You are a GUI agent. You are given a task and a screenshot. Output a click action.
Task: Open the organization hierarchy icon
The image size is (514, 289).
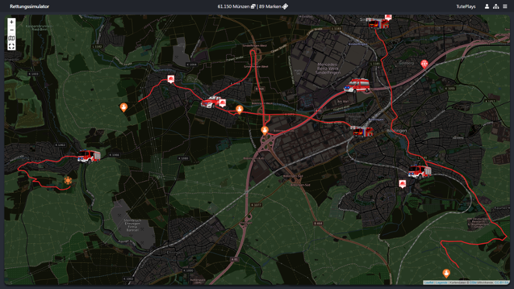[x=496, y=6]
